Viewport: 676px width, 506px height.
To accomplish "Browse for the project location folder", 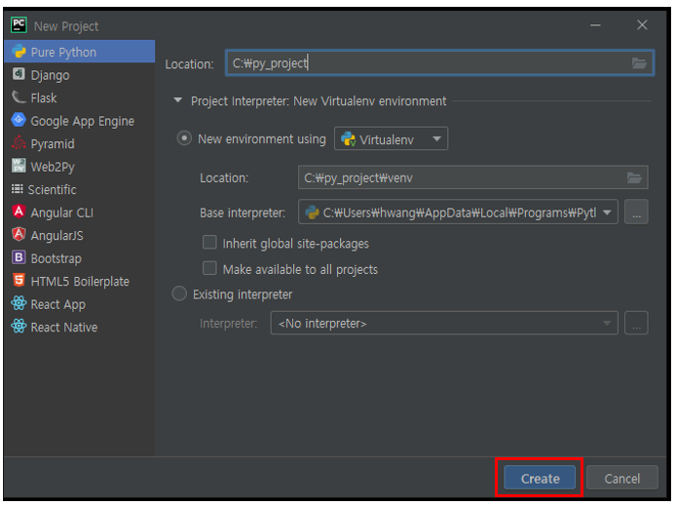I will click(639, 63).
